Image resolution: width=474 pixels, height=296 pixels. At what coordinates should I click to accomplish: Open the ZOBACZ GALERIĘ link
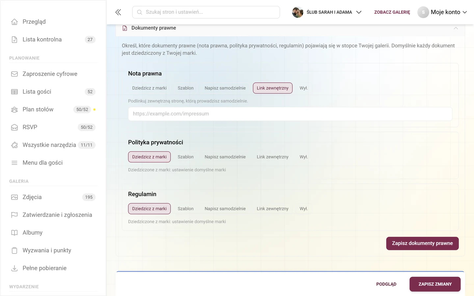392,12
